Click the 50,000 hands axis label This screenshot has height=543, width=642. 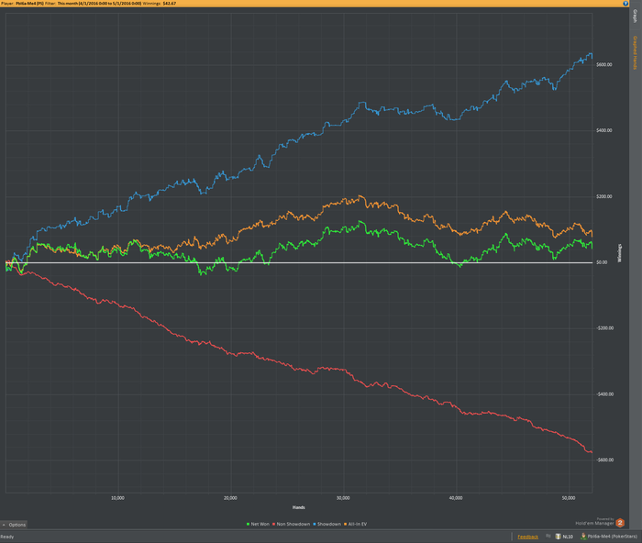[569, 498]
